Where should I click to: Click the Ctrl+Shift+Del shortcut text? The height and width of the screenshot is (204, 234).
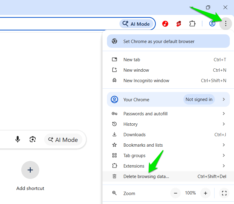(212, 177)
